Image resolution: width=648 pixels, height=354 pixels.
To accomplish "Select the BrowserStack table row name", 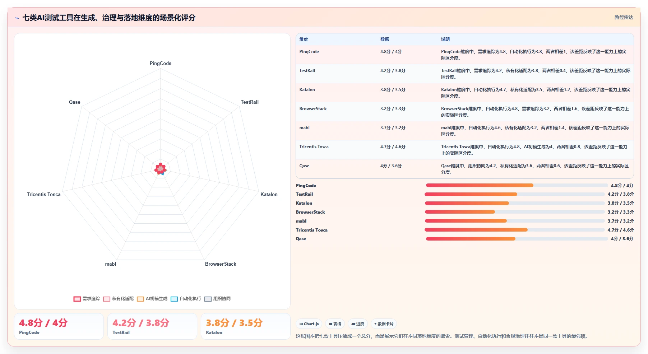I will pyautogui.click(x=313, y=109).
